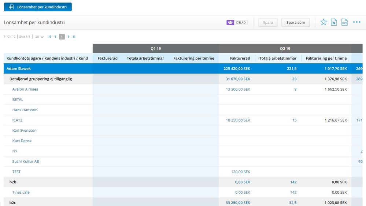
Task: Export report as CSV file icon
Action: [x=344, y=22]
